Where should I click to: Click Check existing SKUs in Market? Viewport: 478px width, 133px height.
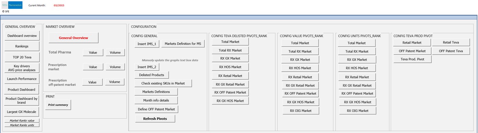point(163,83)
